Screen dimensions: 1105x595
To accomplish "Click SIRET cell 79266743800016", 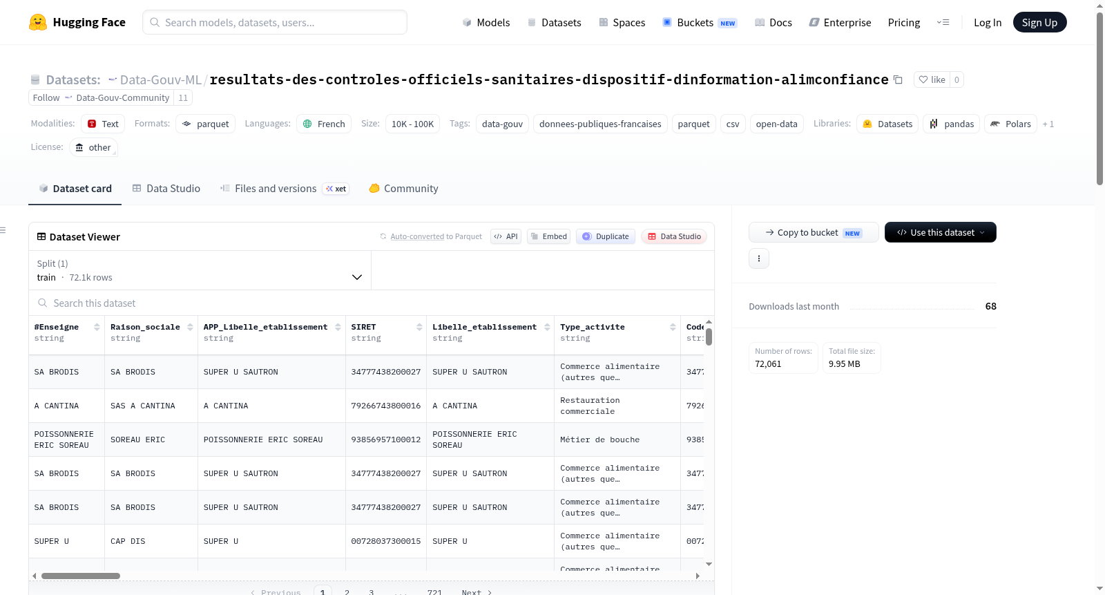I will [385, 406].
